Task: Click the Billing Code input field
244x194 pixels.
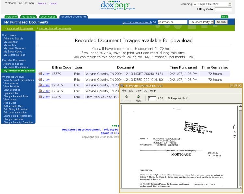Action: click(223, 10)
